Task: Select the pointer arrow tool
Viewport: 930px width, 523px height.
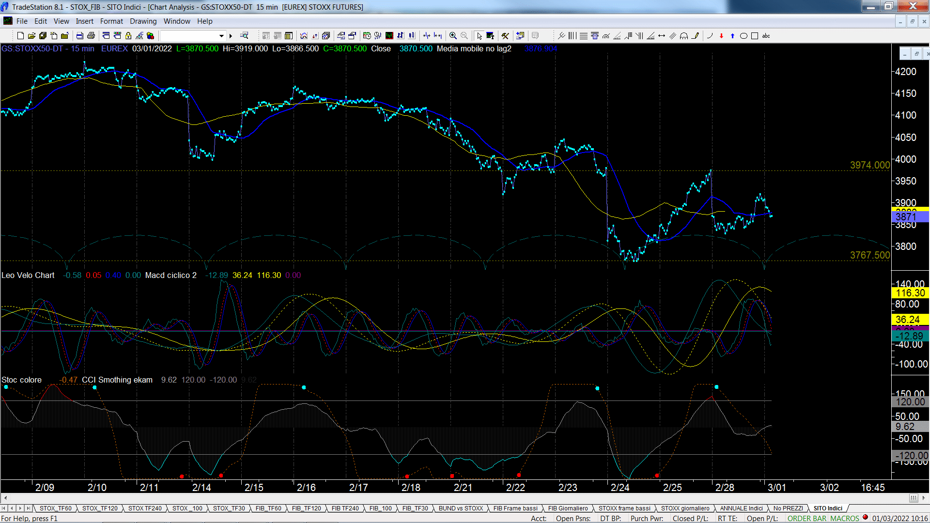Action: click(479, 36)
